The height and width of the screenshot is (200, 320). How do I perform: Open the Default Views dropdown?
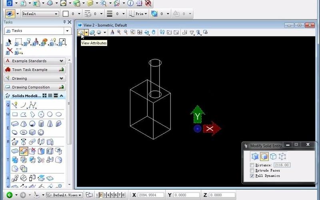pos(64,195)
